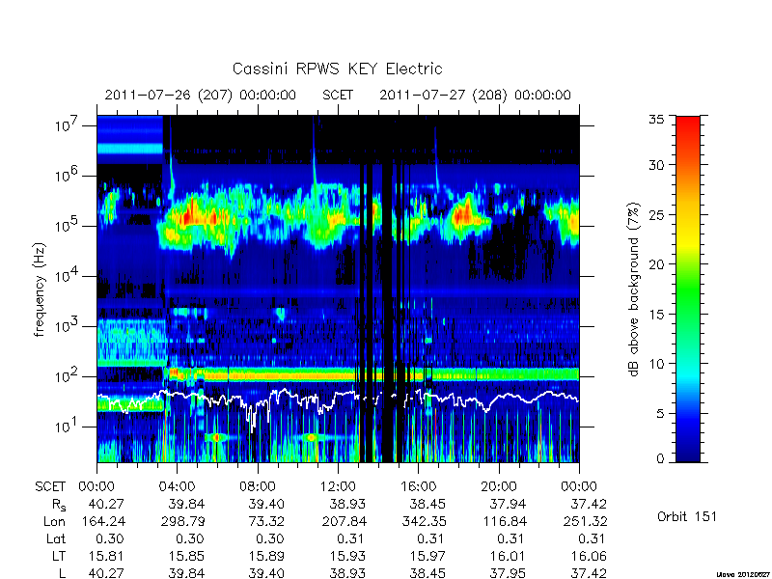Click the 10^4 frequency tick label
This screenshot has width=772, height=579.
(x=65, y=276)
